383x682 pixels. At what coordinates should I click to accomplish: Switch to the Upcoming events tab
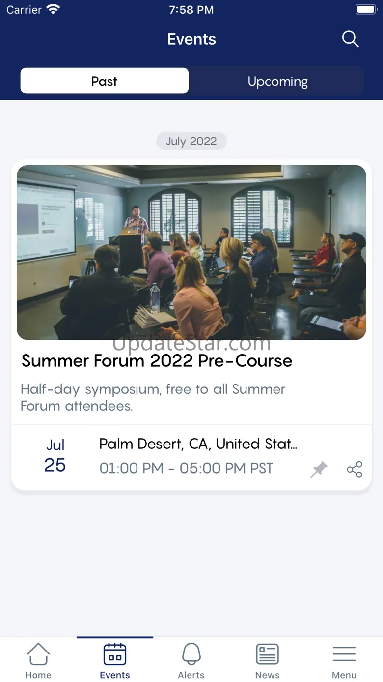[x=277, y=81]
